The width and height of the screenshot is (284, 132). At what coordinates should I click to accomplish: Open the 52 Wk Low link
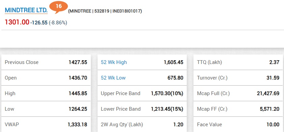113,78
